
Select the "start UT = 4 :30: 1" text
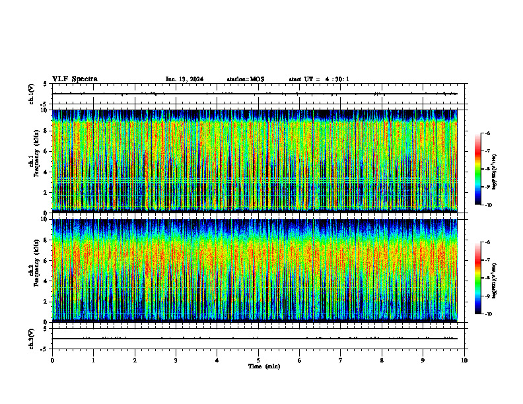click(x=319, y=79)
